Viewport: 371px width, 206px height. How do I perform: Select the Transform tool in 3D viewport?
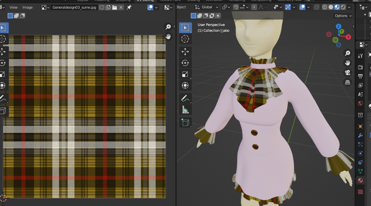click(x=185, y=85)
